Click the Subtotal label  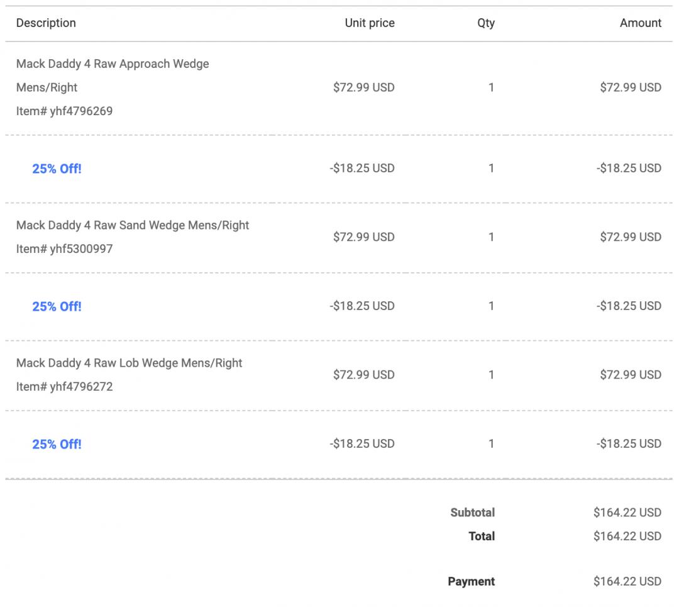tap(472, 513)
